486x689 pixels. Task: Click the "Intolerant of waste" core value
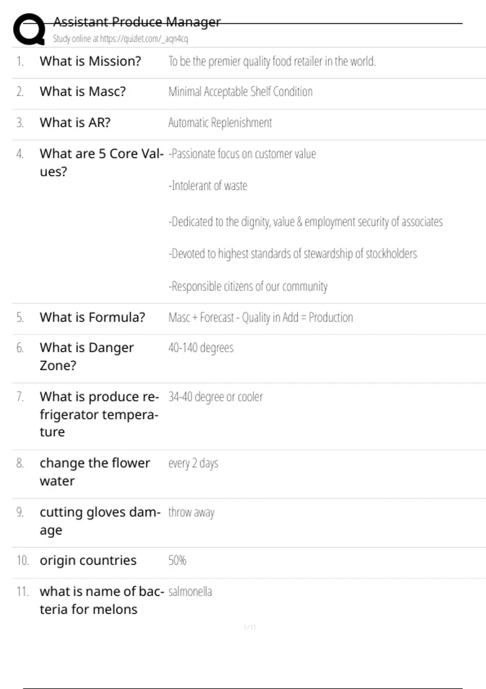click(208, 186)
